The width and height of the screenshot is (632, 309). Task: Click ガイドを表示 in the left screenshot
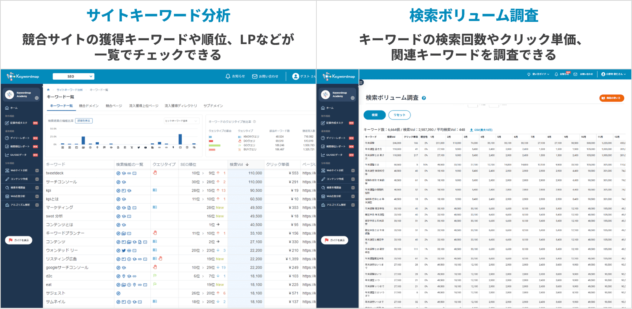(x=18, y=240)
